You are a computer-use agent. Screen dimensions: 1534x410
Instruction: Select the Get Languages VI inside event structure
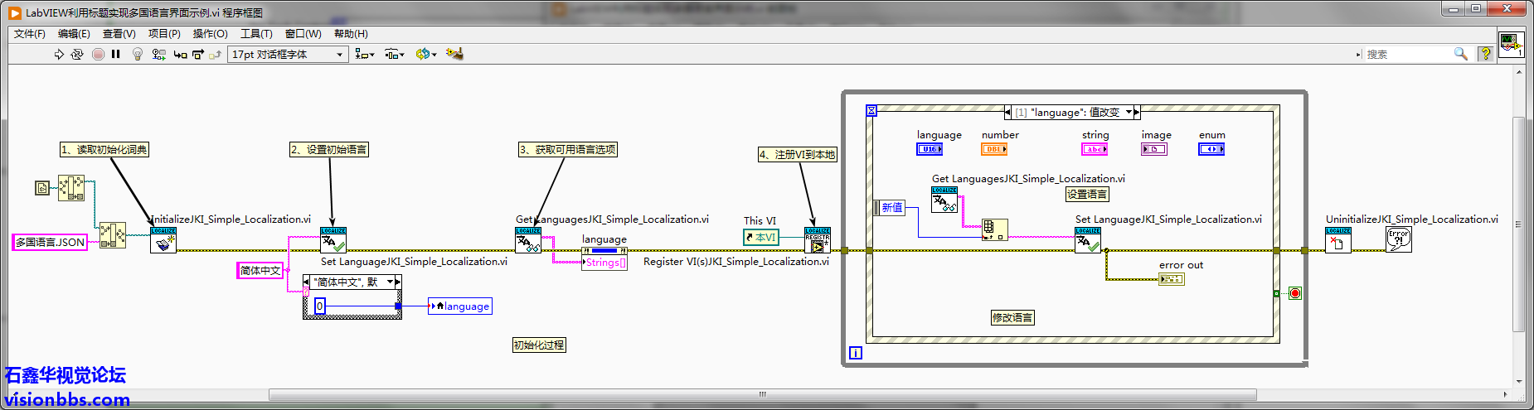tap(944, 200)
